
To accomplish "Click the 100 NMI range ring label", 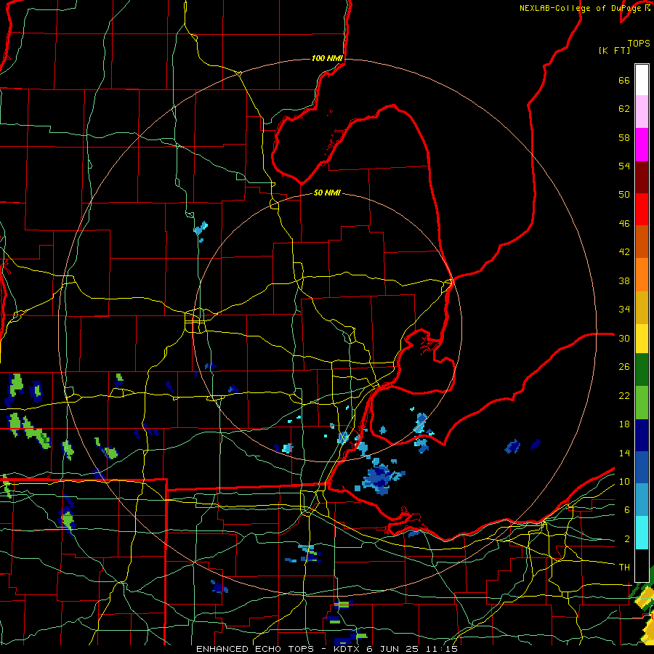I will tap(327, 58).
